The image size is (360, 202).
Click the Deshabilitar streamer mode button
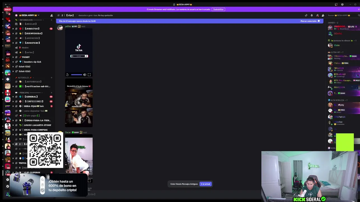[218, 9]
